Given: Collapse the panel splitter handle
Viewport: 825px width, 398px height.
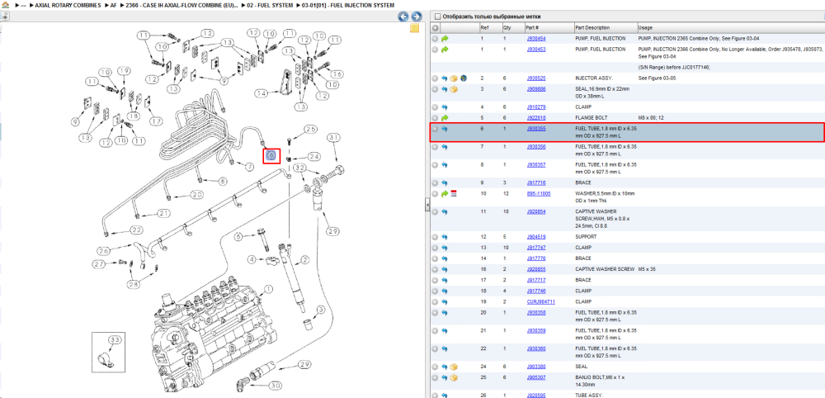Looking at the screenshot, I should 427,206.
